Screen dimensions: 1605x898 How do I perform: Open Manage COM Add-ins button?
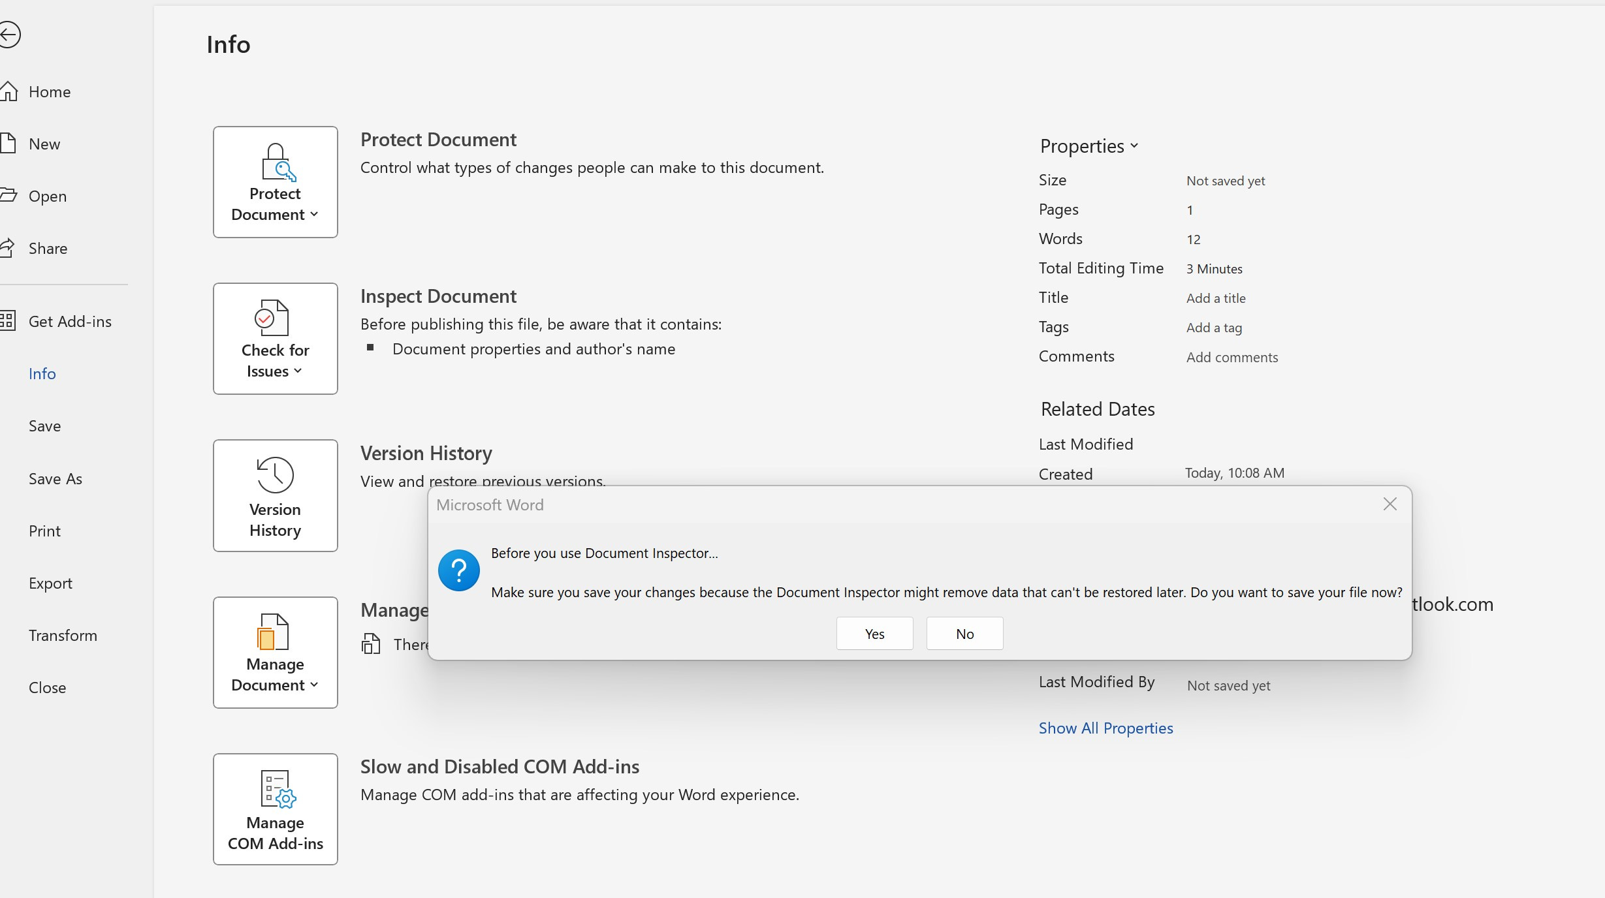(x=275, y=809)
